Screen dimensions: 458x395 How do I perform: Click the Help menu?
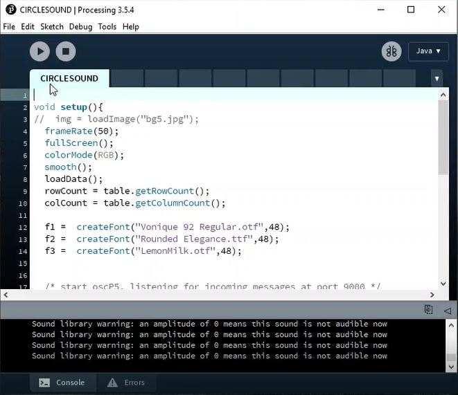[131, 26]
